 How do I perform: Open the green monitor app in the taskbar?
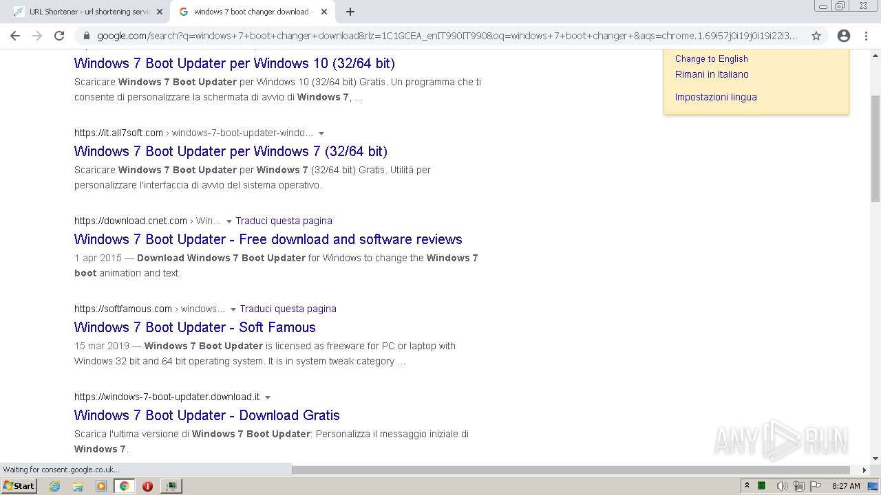[171, 486]
